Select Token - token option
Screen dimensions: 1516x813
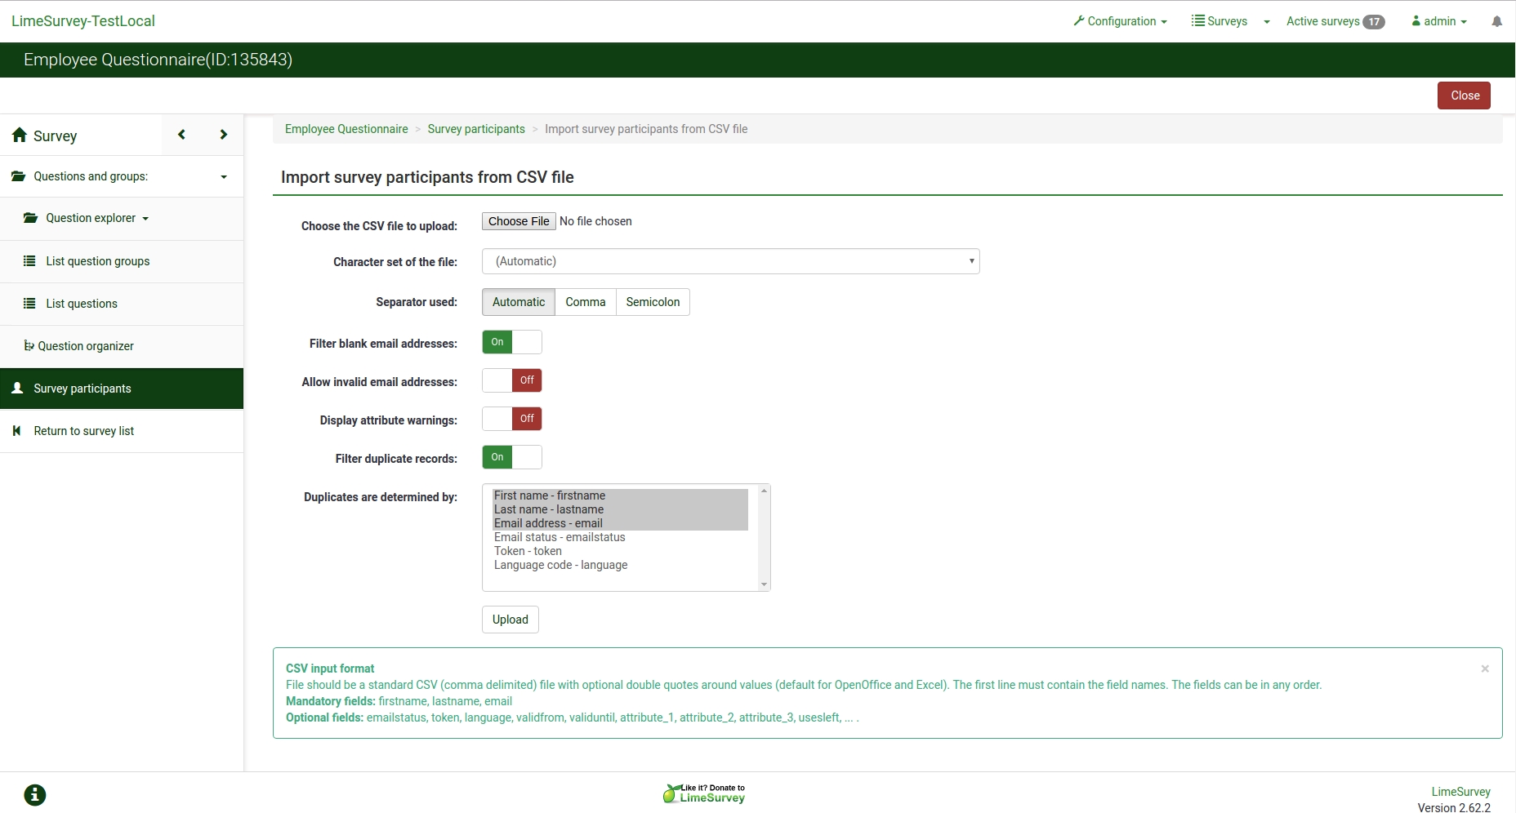click(620, 551)
